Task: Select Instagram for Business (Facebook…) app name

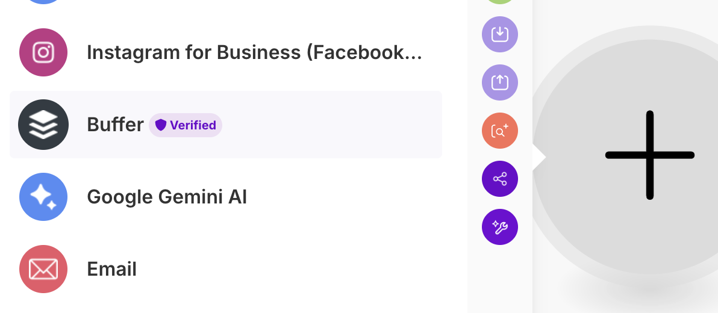Action: 254,52
